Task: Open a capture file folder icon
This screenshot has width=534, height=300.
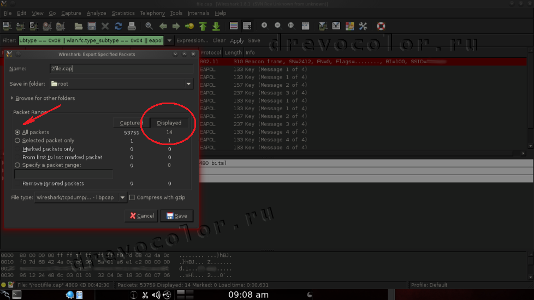Action: pyautogui.click(x=78, y=26)
